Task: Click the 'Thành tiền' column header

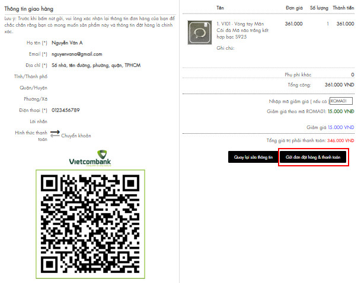Action: [343, 8]
